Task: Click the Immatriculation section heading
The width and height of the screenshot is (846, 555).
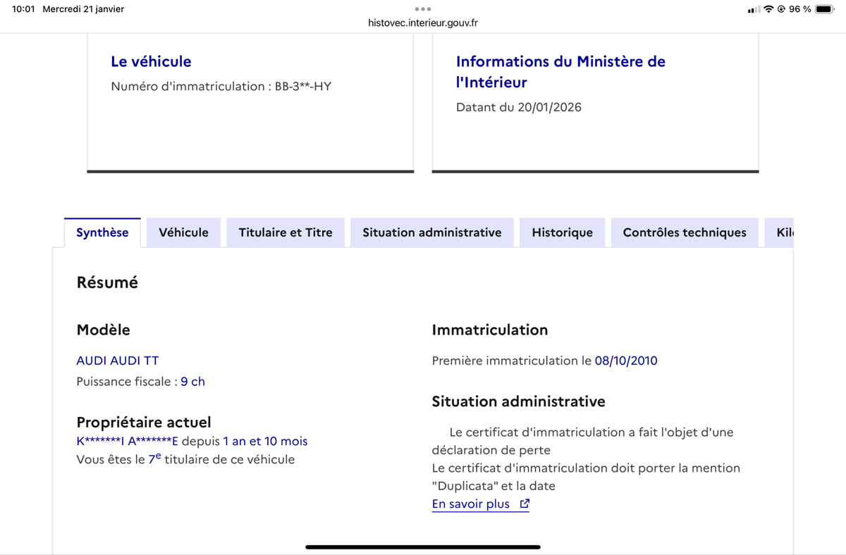Action: tap(490, 330)
